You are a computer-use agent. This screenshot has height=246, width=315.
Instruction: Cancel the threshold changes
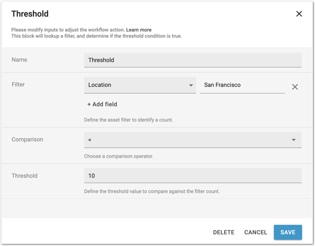255,232
